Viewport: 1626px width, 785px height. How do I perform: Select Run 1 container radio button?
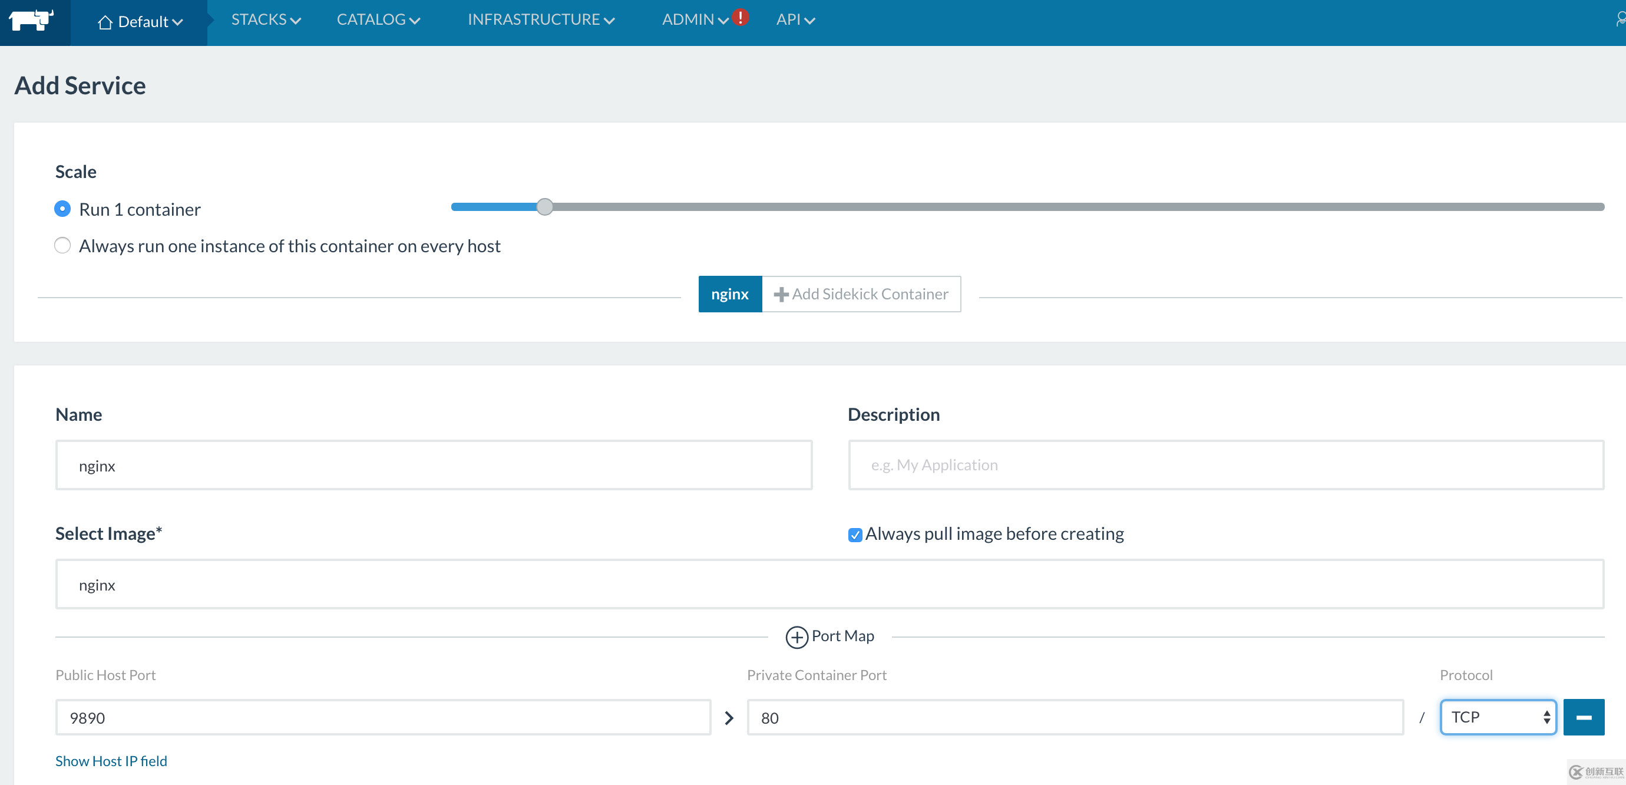[62, 209]
